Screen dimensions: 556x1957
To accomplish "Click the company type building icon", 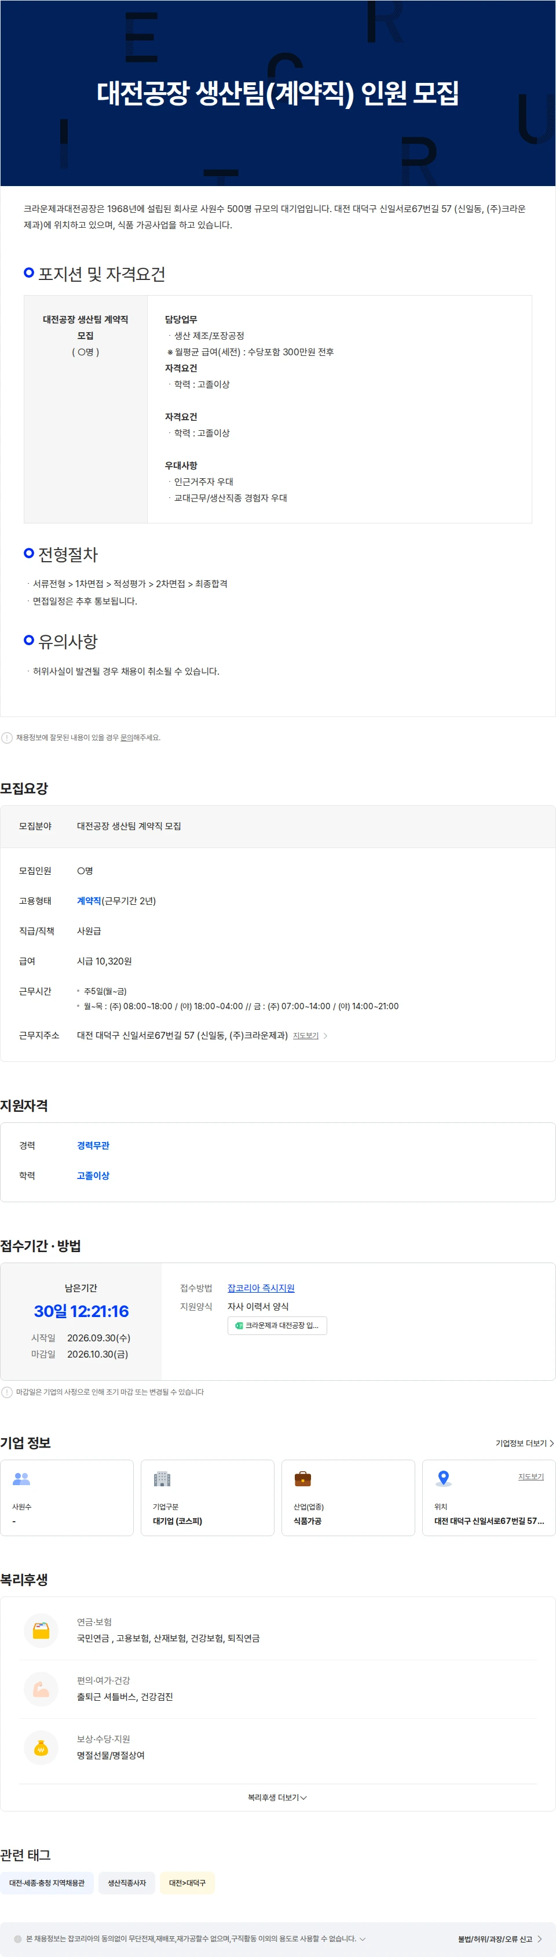I will tap(162, 1478).
